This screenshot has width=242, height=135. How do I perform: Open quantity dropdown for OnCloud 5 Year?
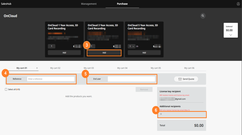point(131,46)
